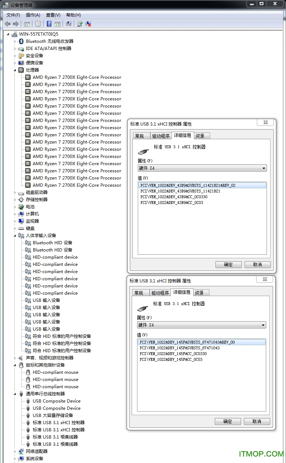Viewport: 286px width, 463px height.
Task: Collapse the 人体学输入设备 tree node
Action: click(x=15, y=236)
